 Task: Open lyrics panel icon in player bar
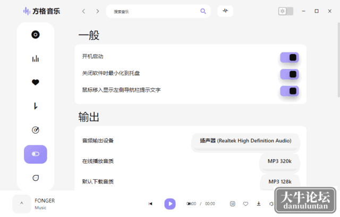click(x=233, y=204)
